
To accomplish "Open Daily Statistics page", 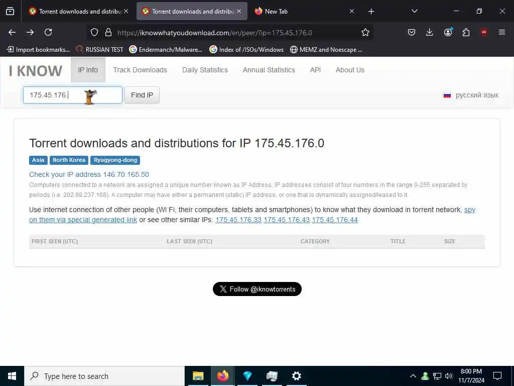I will click(x=205, y=70).
